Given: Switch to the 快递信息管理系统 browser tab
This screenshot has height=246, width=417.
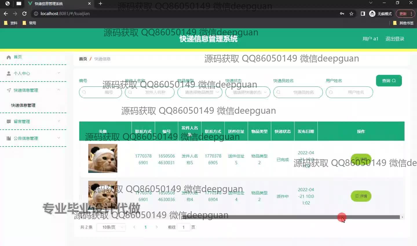Looking at the screenshot, I should (x=55, y=4).
